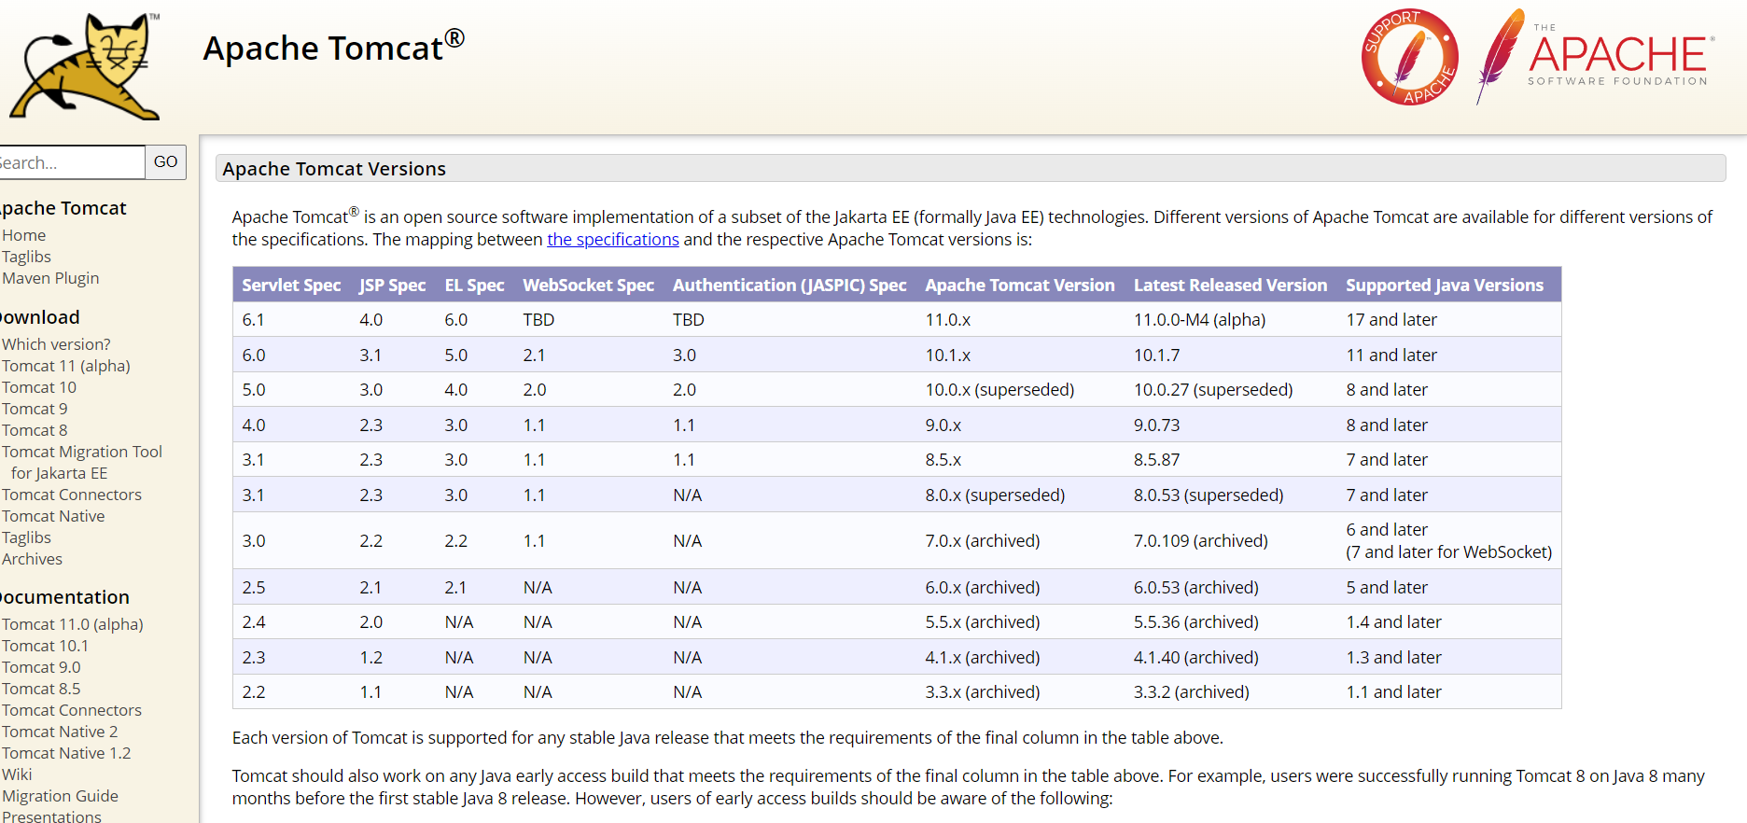Image resolution: width=1747 pixels, height=823 pixels.
Task: Open Tomcat 10.1 documentation
Action: pos(45,646)
